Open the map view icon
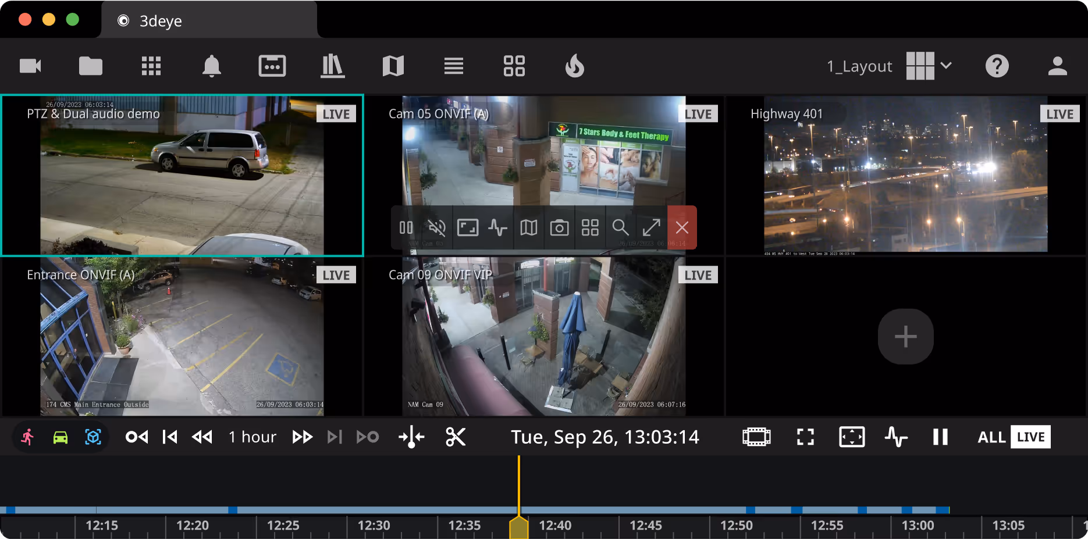 pos(393,66)
